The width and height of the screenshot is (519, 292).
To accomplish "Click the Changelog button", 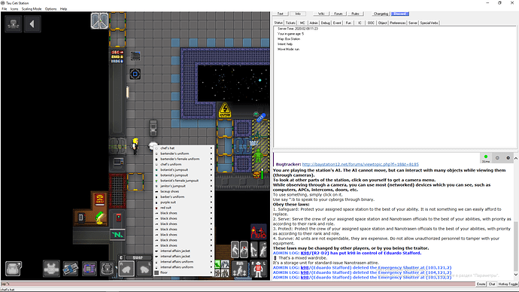I will pos(381,14).
